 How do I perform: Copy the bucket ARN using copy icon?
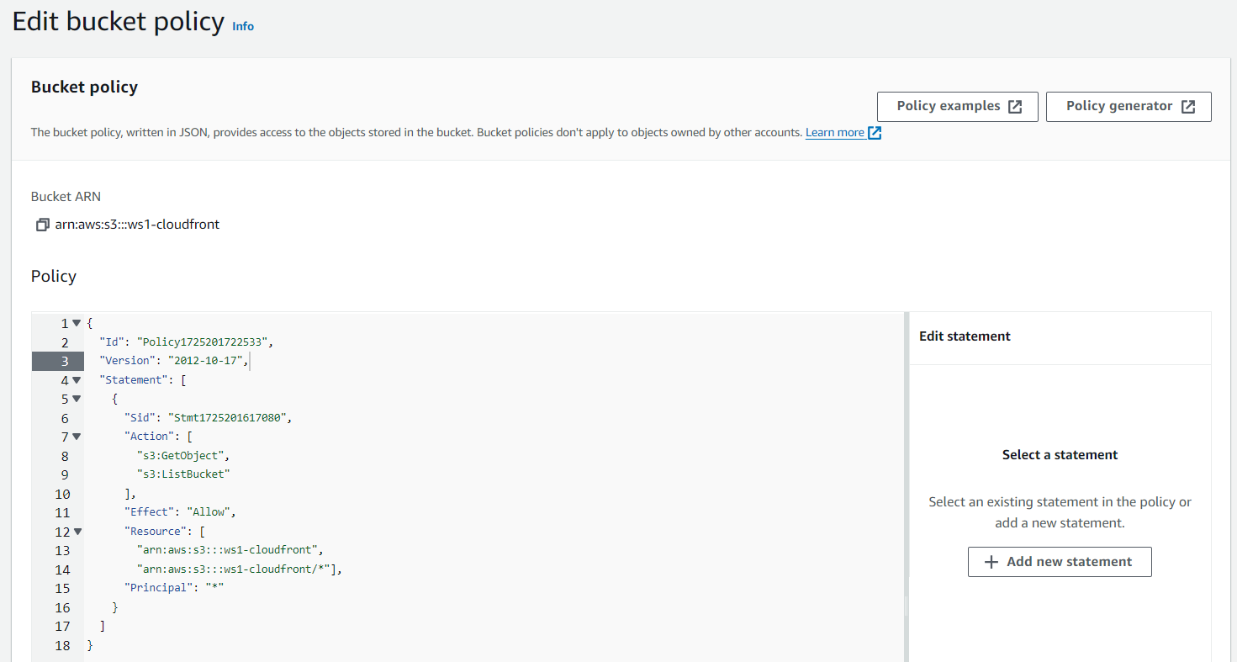pyautogui.click(x=42, y=225)
